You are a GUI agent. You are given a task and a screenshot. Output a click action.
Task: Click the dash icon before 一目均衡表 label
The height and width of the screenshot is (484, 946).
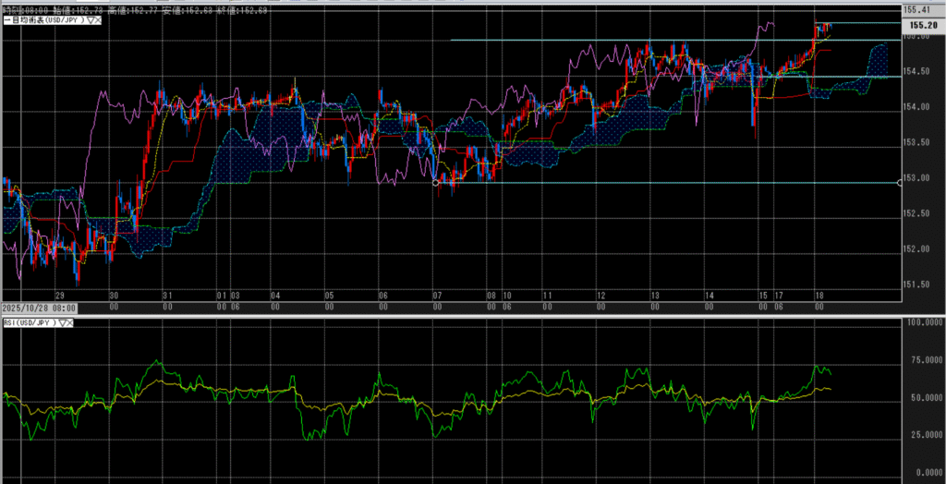click(5, 19)
